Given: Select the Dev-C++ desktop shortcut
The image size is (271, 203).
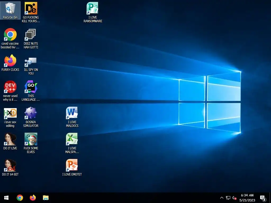Looking at the screenshot, I should click(10, 91).
